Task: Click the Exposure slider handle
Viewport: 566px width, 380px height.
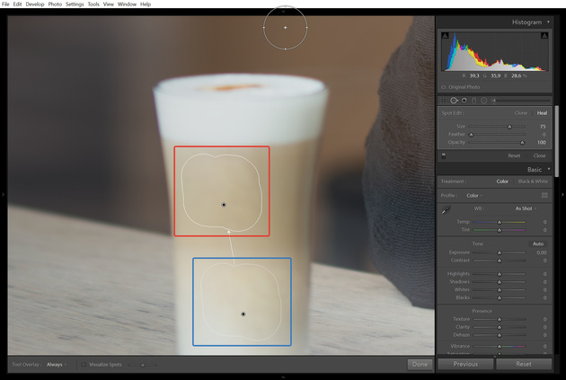Action: pos(500,253)
